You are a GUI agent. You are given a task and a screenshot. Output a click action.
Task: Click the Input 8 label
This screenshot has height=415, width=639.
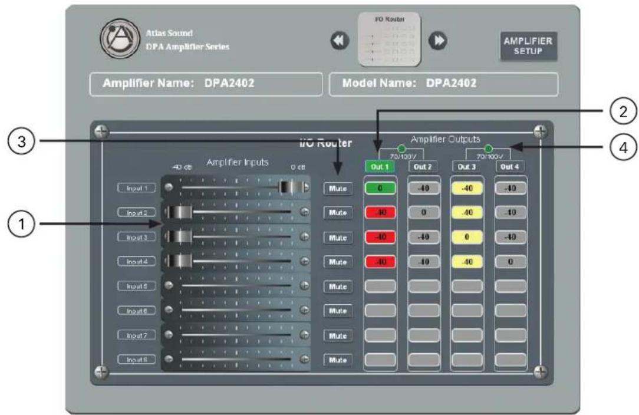pyautogui.click(x=137, y=359)
